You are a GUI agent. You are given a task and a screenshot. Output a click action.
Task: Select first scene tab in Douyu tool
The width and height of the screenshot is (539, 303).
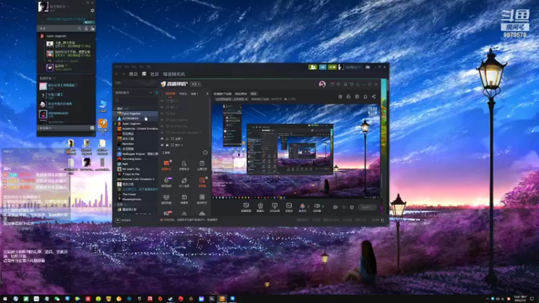pos(170,94)
